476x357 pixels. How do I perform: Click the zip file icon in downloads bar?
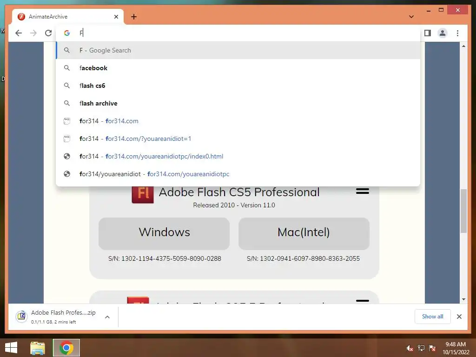21,317
